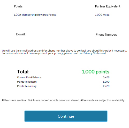Click the E-mail label
Image resolution: width=129 pixels, height=128 pixels.
click(x=21, y=34)
